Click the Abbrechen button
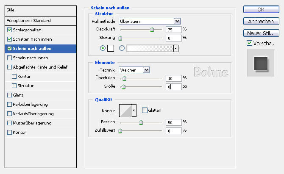Image resolution: width=284 pixels, height=174 pixels. pyautogui.click(x=261, y=21)
